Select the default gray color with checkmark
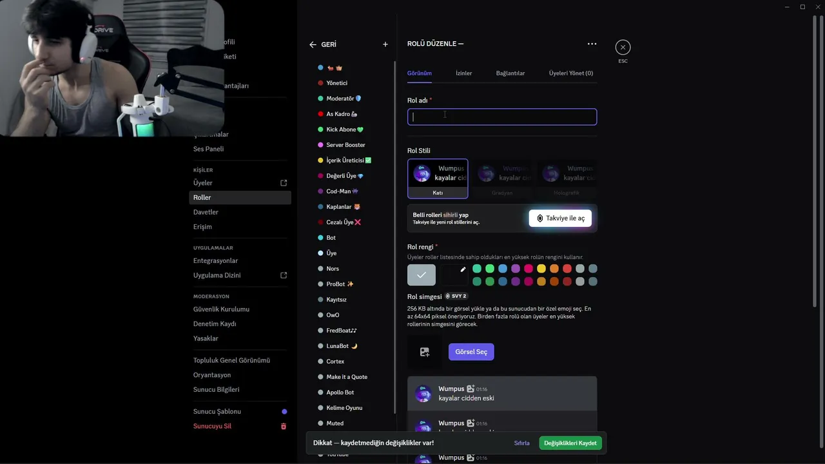Screen dimensions: 825x464 [x=422, y=275]
